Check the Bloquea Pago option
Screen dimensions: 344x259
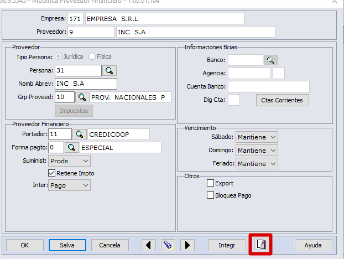point(210,195)
